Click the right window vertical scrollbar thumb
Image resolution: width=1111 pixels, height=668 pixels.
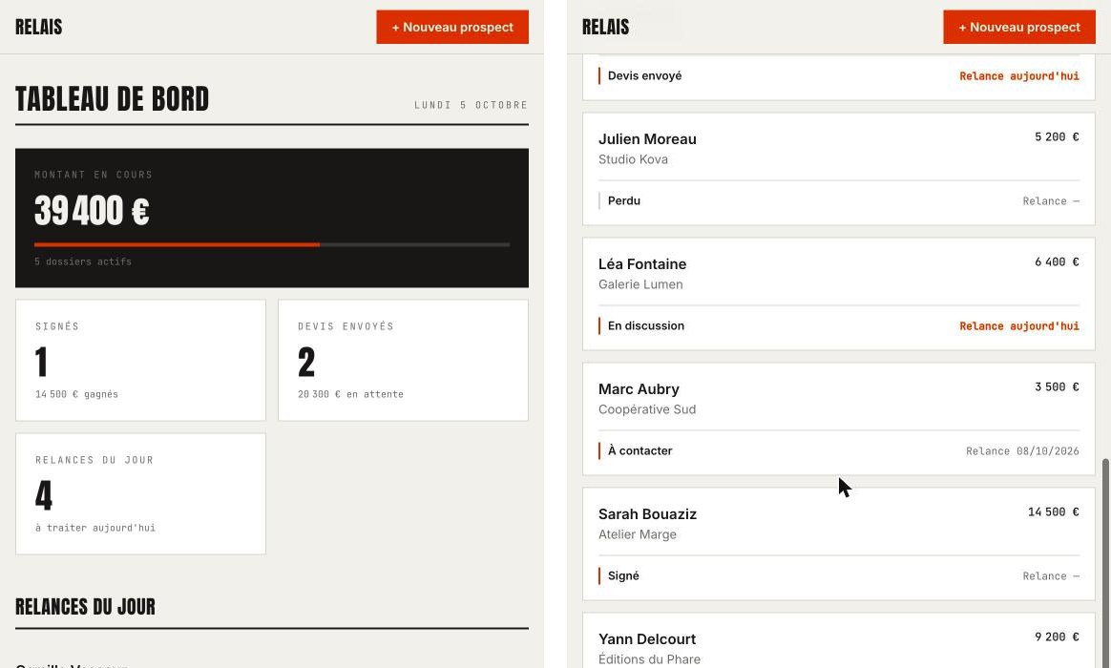[1105, 563]
